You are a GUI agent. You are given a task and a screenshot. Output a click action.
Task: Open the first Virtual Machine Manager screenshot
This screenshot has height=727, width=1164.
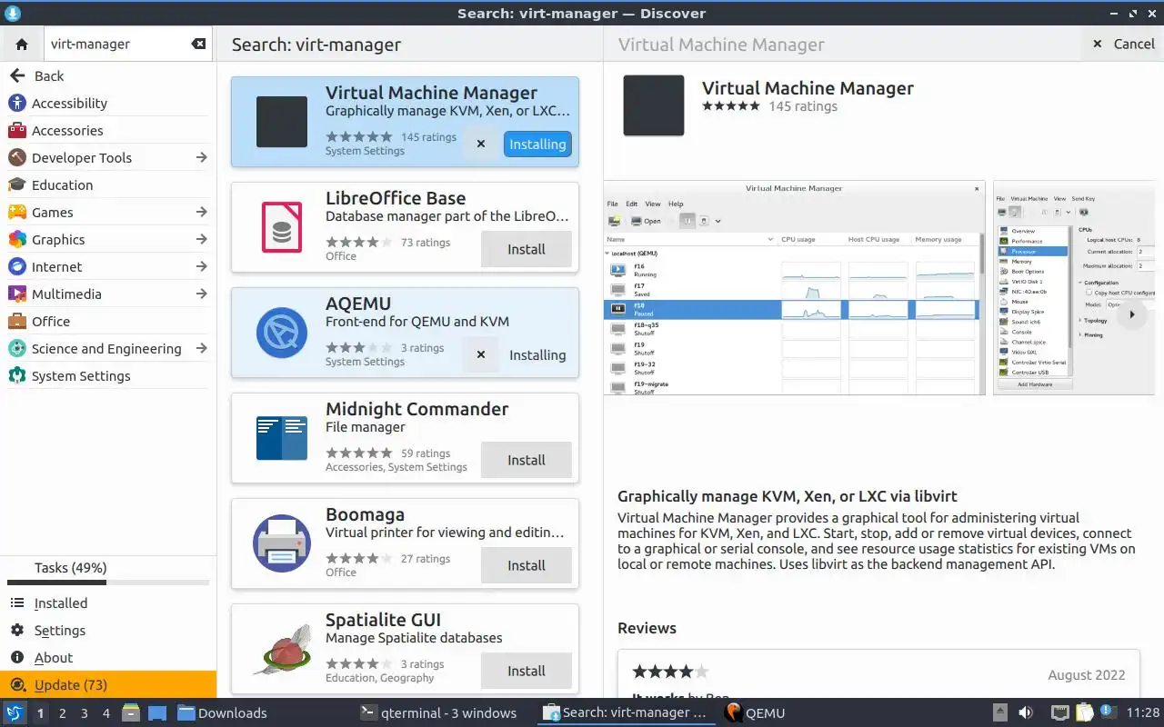click(794, 288)
